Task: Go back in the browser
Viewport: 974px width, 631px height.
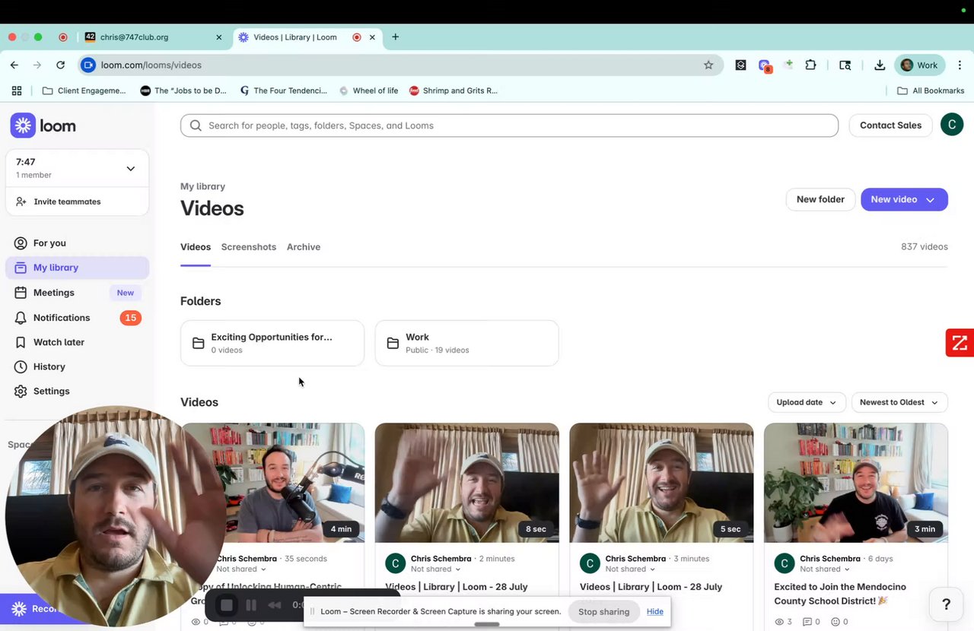Action: click(x=14, y=65)
